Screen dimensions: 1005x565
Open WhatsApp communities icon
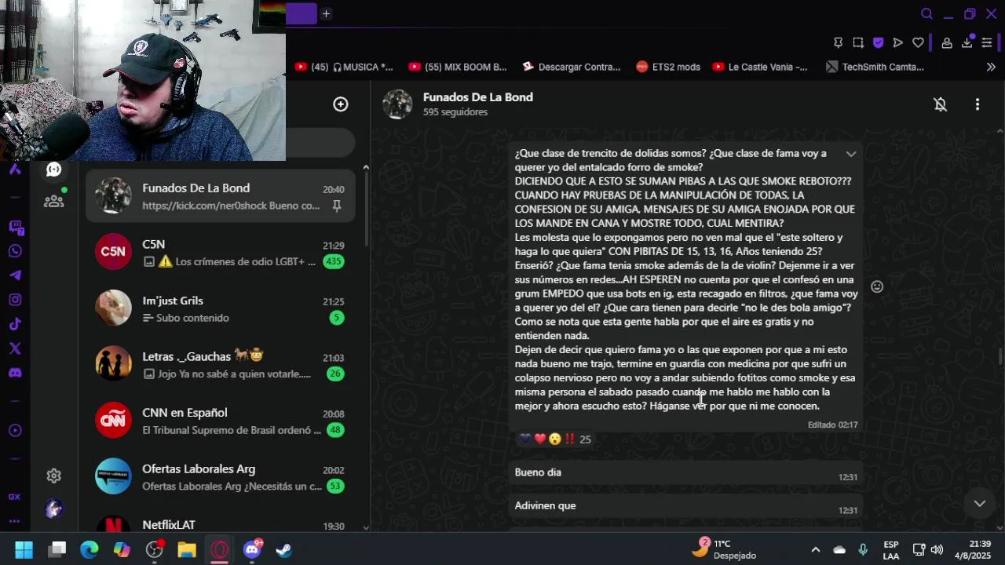[x=53, y=201]
